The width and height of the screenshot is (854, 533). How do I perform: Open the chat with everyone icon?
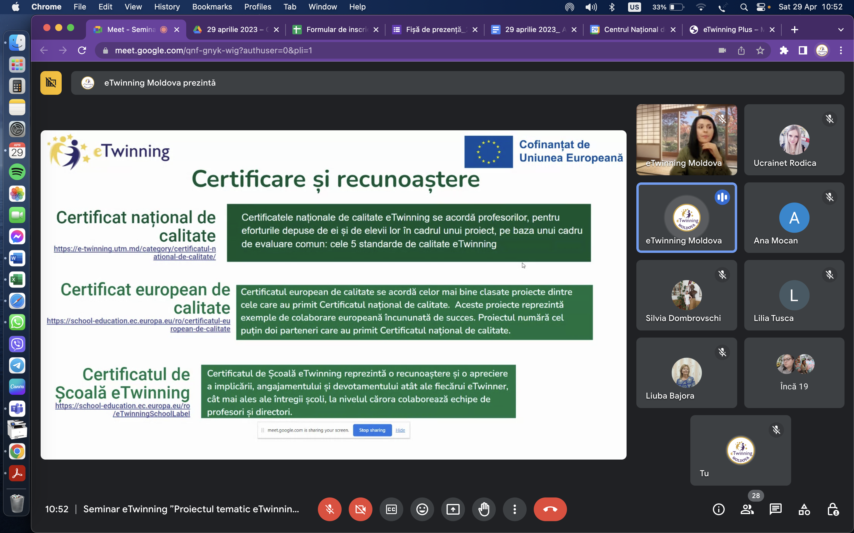[776, 509]
